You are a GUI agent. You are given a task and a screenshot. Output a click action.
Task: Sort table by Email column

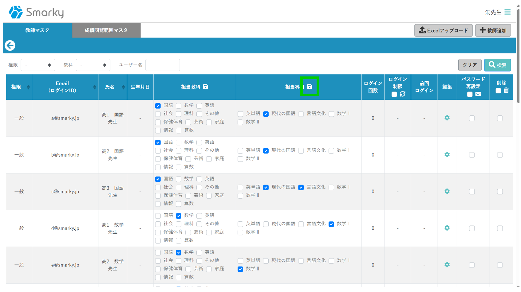(x=94, y=87)
